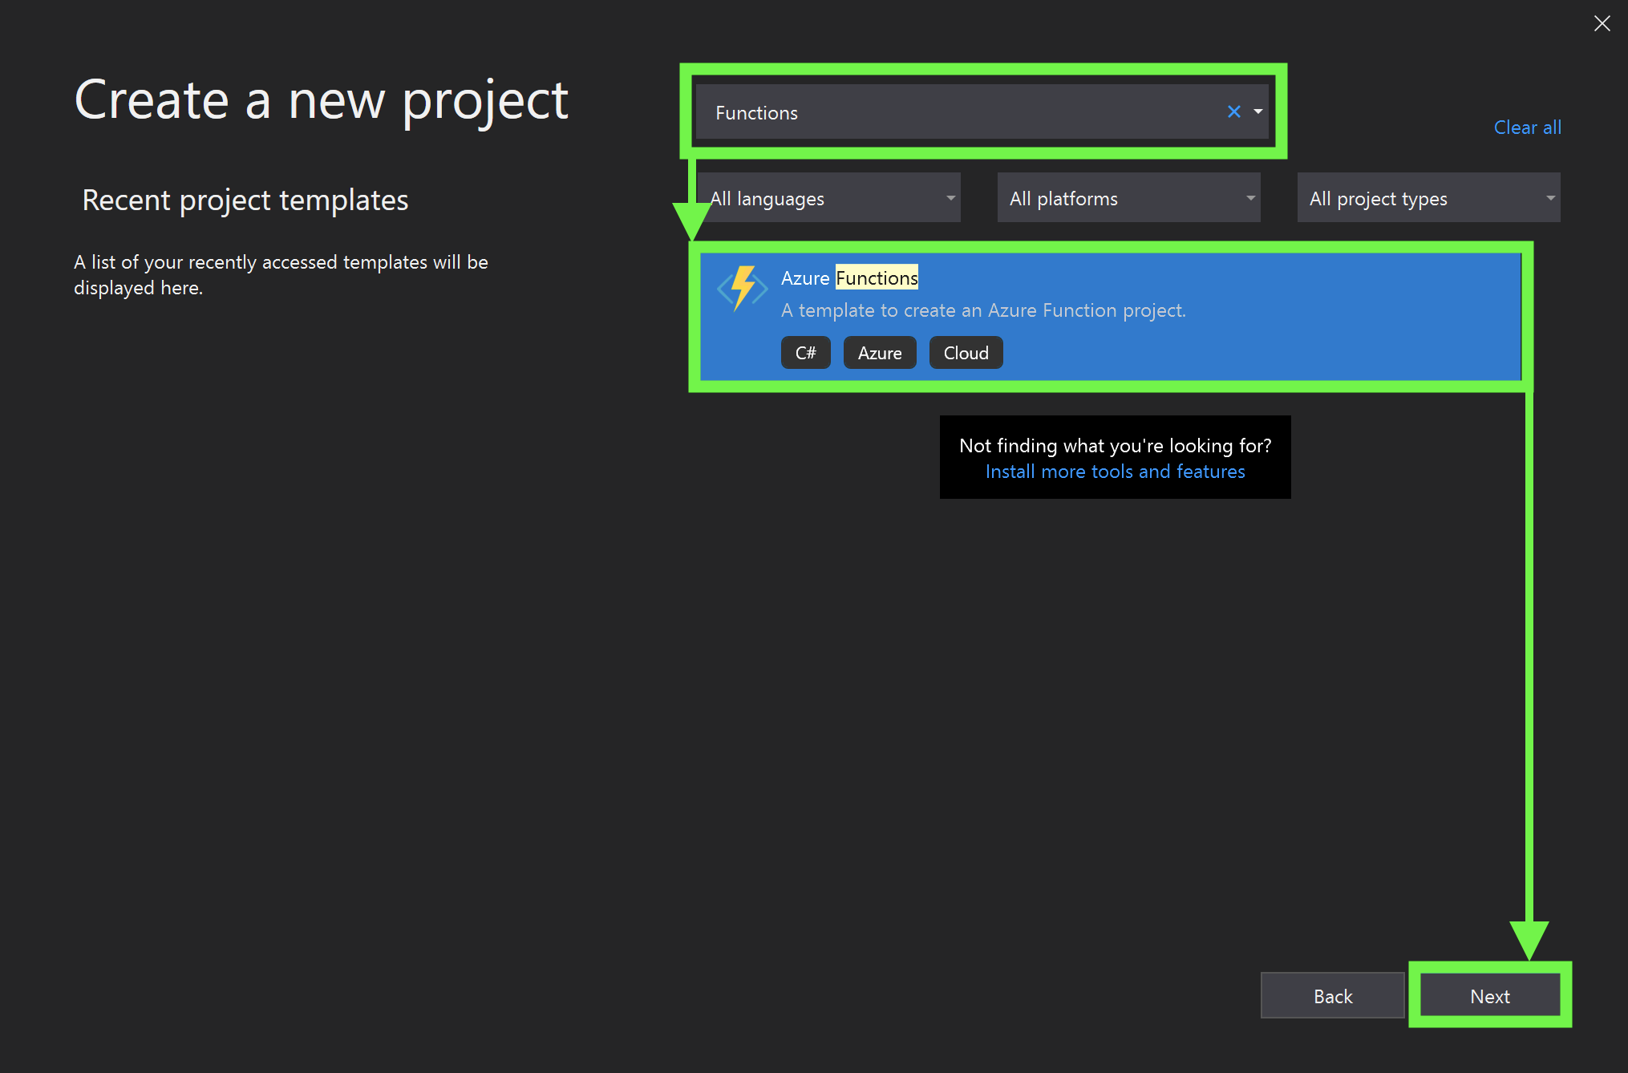The width and height of the screenshot is (1628, 1073).
Task: Click the Azure Functions lightning bolt icon
Action: coord(742,288)
